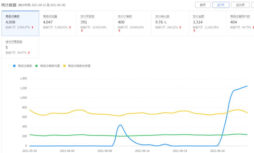Choose the 支付转化率 metric card
Viewport: 254px width, 153px height.
(170, 23)
